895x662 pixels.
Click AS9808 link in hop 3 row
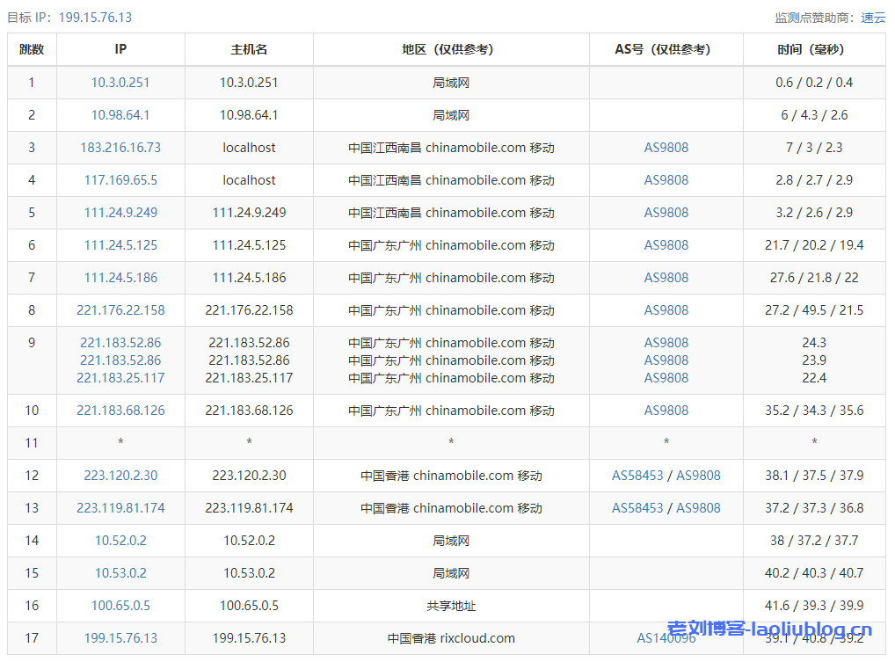coord(666,148)
